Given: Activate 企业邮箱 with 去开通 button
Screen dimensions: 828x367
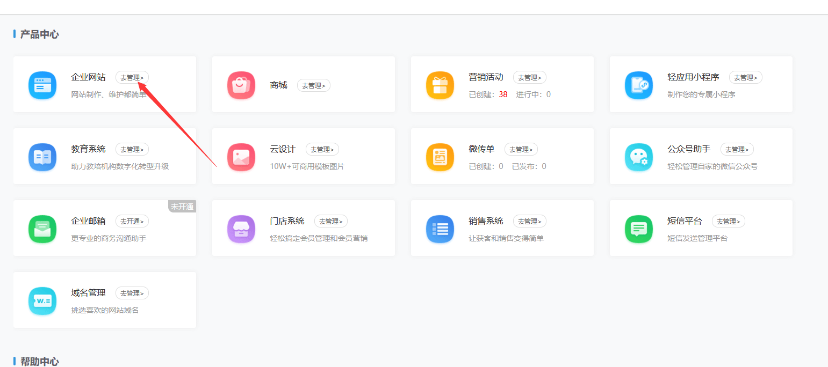Looking at the screenshot, I should coord(132,221).
